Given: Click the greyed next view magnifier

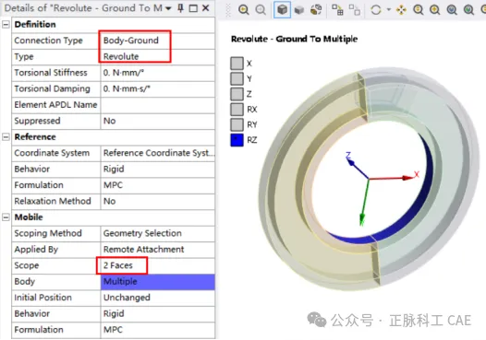Looking at the screenshot, I should pyautogui.click(x=261, y=10).
